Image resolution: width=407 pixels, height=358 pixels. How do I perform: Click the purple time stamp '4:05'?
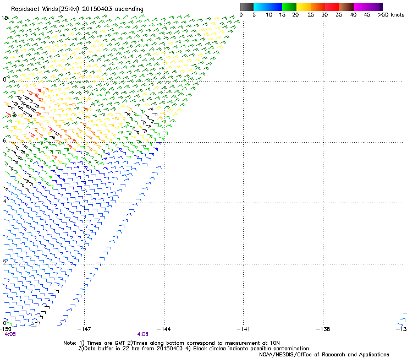point(10,334)
